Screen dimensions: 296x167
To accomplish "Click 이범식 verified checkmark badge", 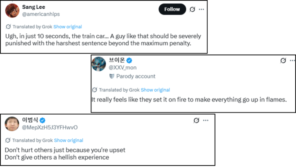I will pos(43,120).
